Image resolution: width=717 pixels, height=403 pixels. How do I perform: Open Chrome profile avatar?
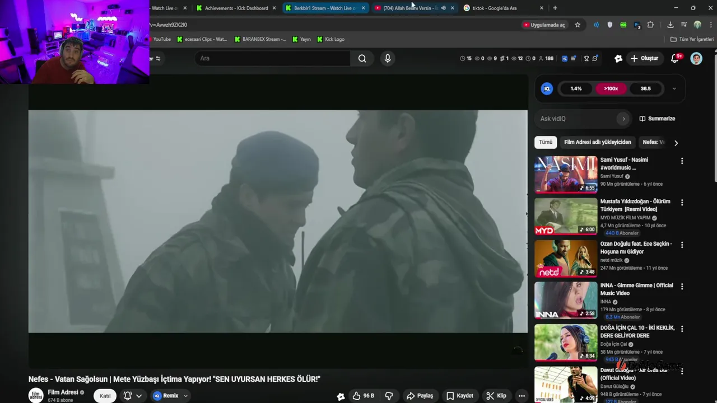697,25
